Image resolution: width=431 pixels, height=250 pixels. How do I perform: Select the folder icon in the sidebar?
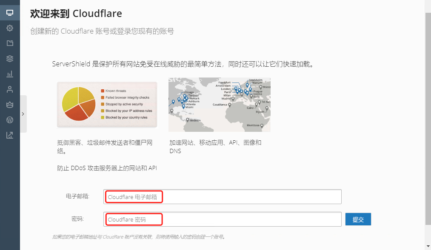[x=10, y=43]
